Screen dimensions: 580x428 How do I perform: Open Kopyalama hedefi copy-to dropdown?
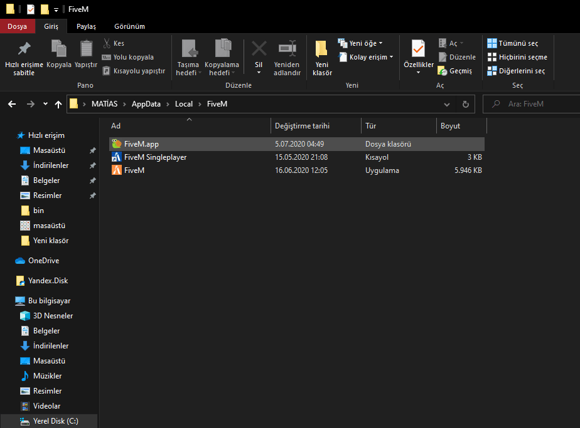point(222,69)
